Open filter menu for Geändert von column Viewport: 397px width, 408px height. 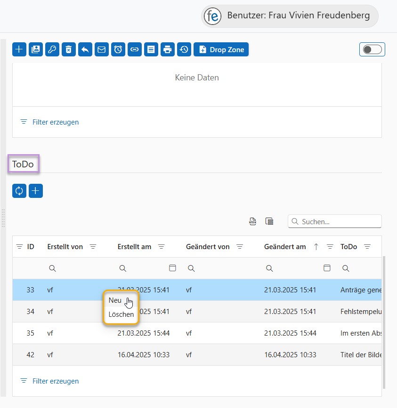240,247
